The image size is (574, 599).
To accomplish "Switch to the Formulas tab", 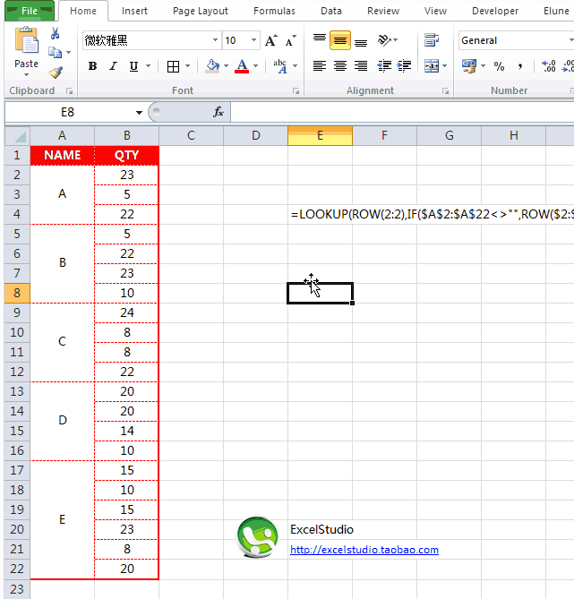I will pos(274,11).
